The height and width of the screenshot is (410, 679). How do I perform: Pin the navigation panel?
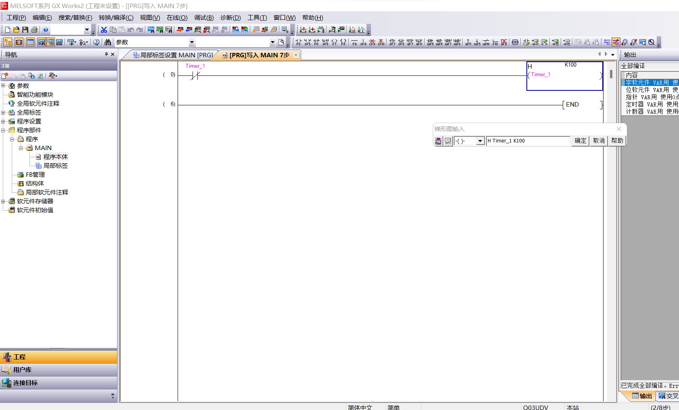pyautogui.click(x=106, y=54)
